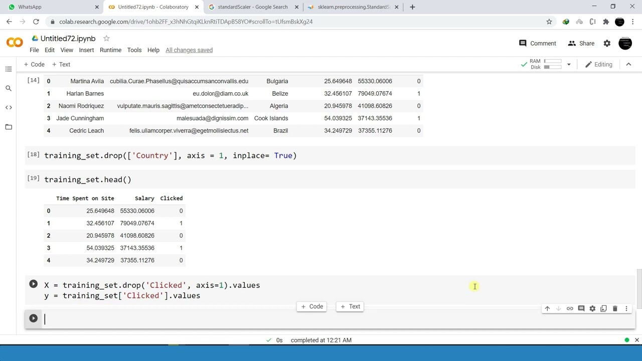The width and height of the screenshot is (642, 361).
Task: Insert Text cell between cells
Action: (x=350, y=306)
